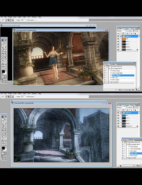The height and width of the screenshot is (185, 142).
Task: Toggle check beside Filter : Default in lower Actions
Action: tap(123, 155)
